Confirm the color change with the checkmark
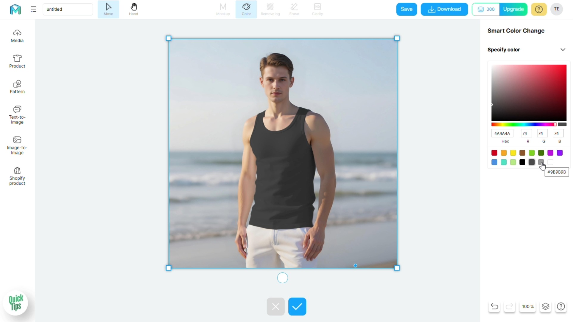Screen dimensions: 573x322 click(297, 306)
